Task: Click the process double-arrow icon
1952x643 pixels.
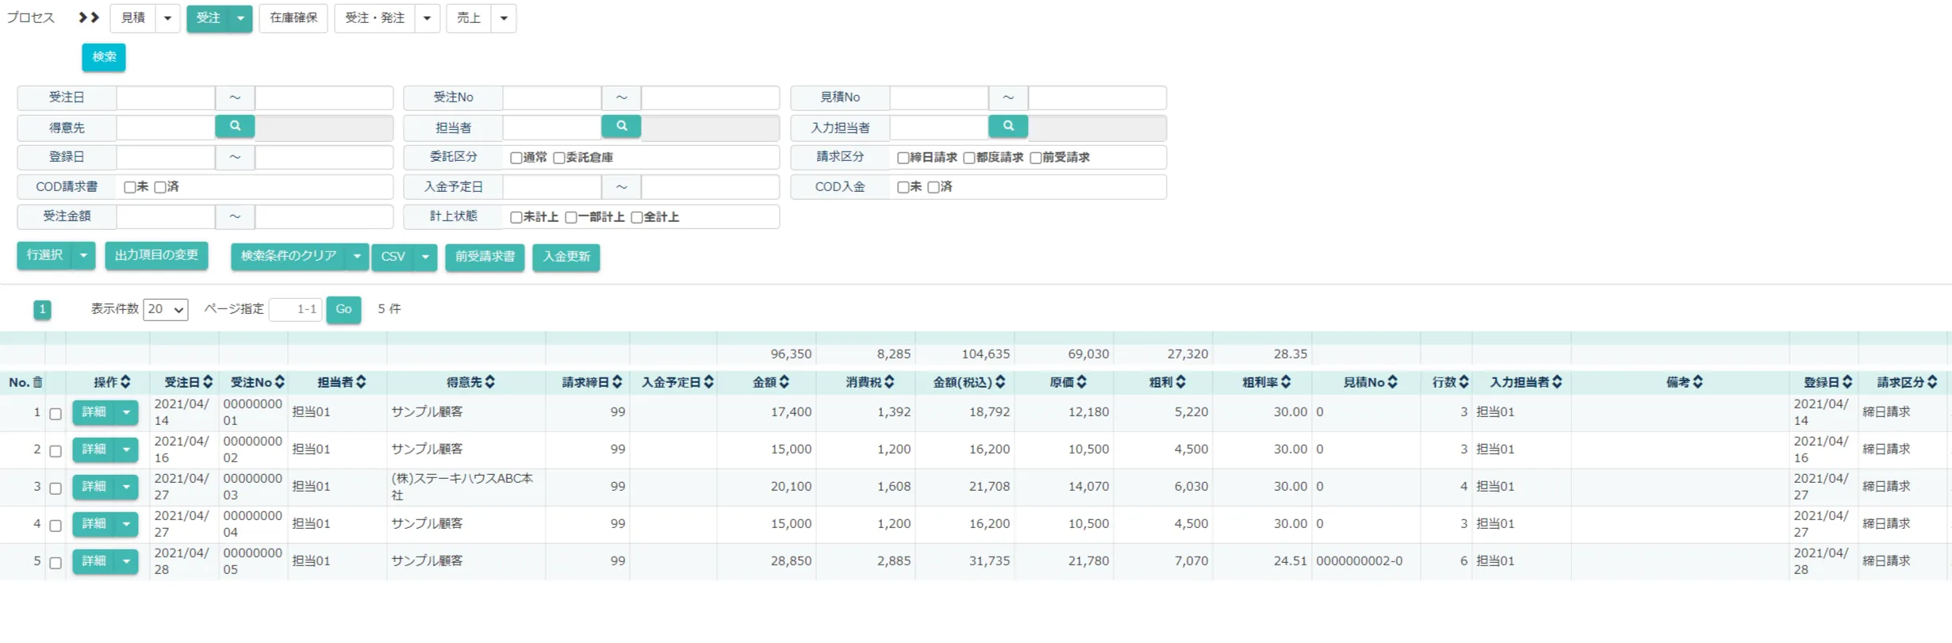Action: 89,17
